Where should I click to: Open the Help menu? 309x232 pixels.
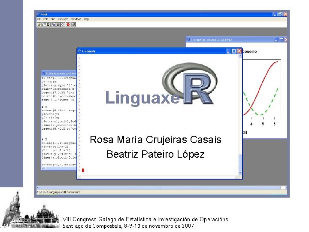86,19
